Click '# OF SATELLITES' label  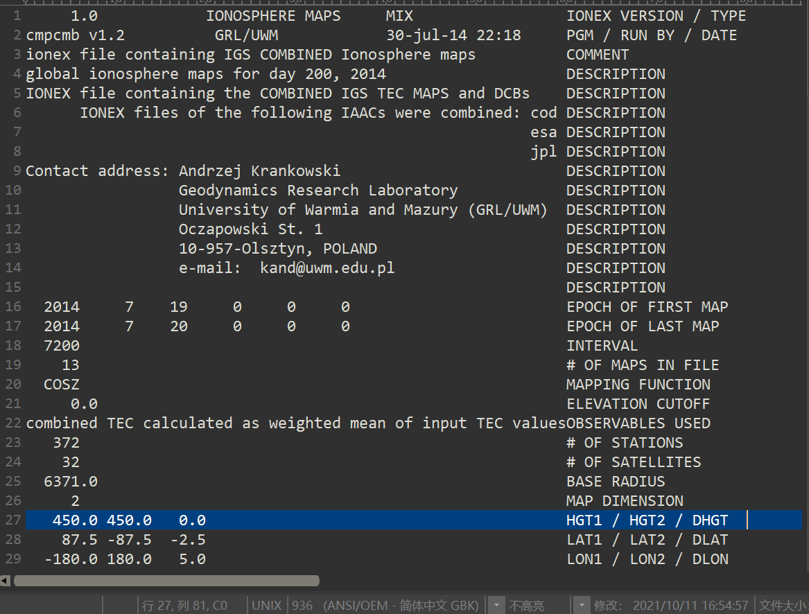(634, 462)
